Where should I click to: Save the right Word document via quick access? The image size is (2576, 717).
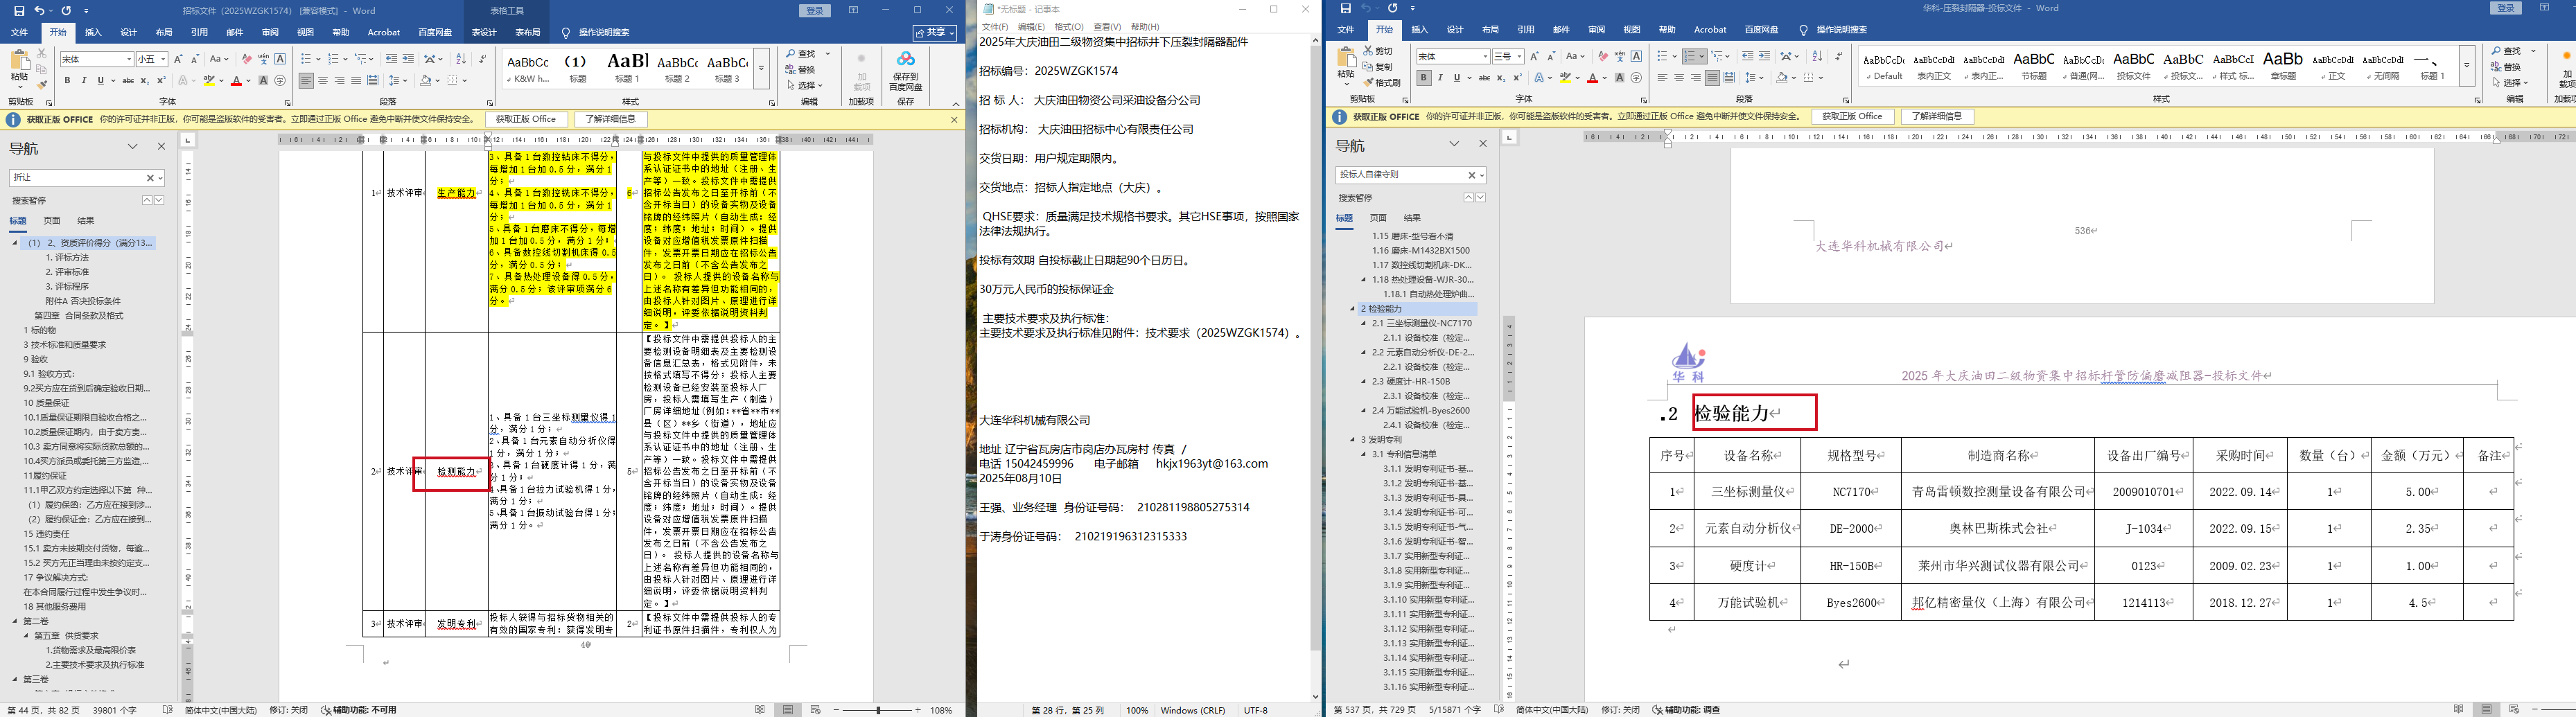[x=1346, y=8]
